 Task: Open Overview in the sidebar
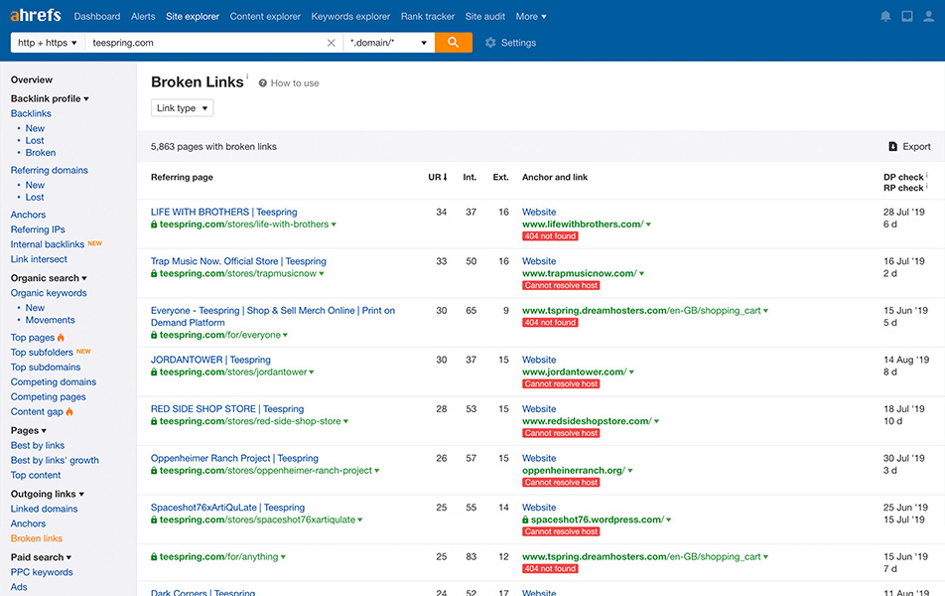pyautogui.click(x=32, y=79)
